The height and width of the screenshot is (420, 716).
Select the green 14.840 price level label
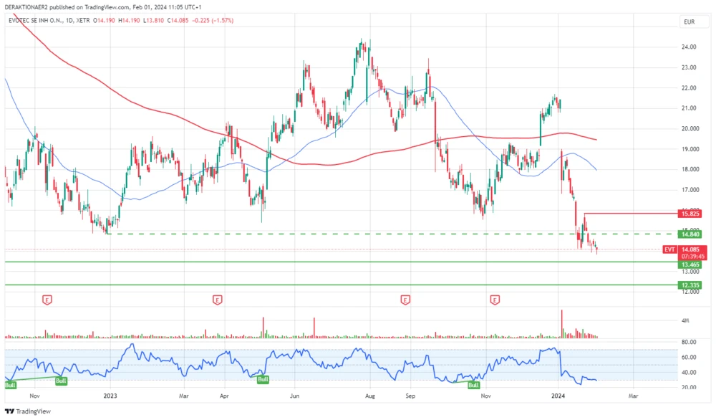pos(690,234)
